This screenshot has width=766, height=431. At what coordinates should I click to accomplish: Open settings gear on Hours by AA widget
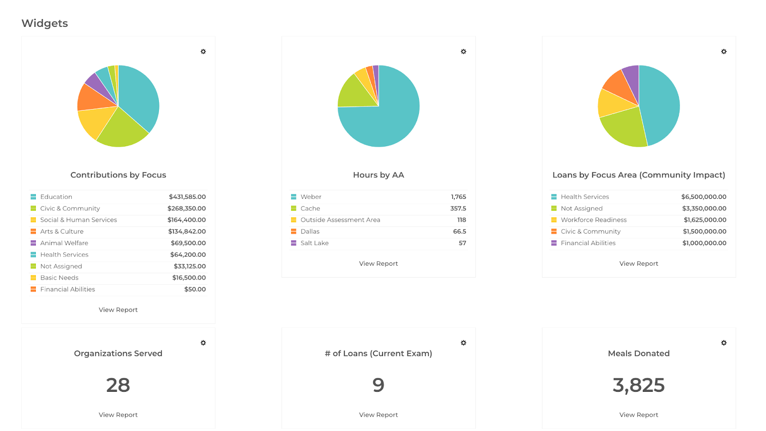click(463, 52)
